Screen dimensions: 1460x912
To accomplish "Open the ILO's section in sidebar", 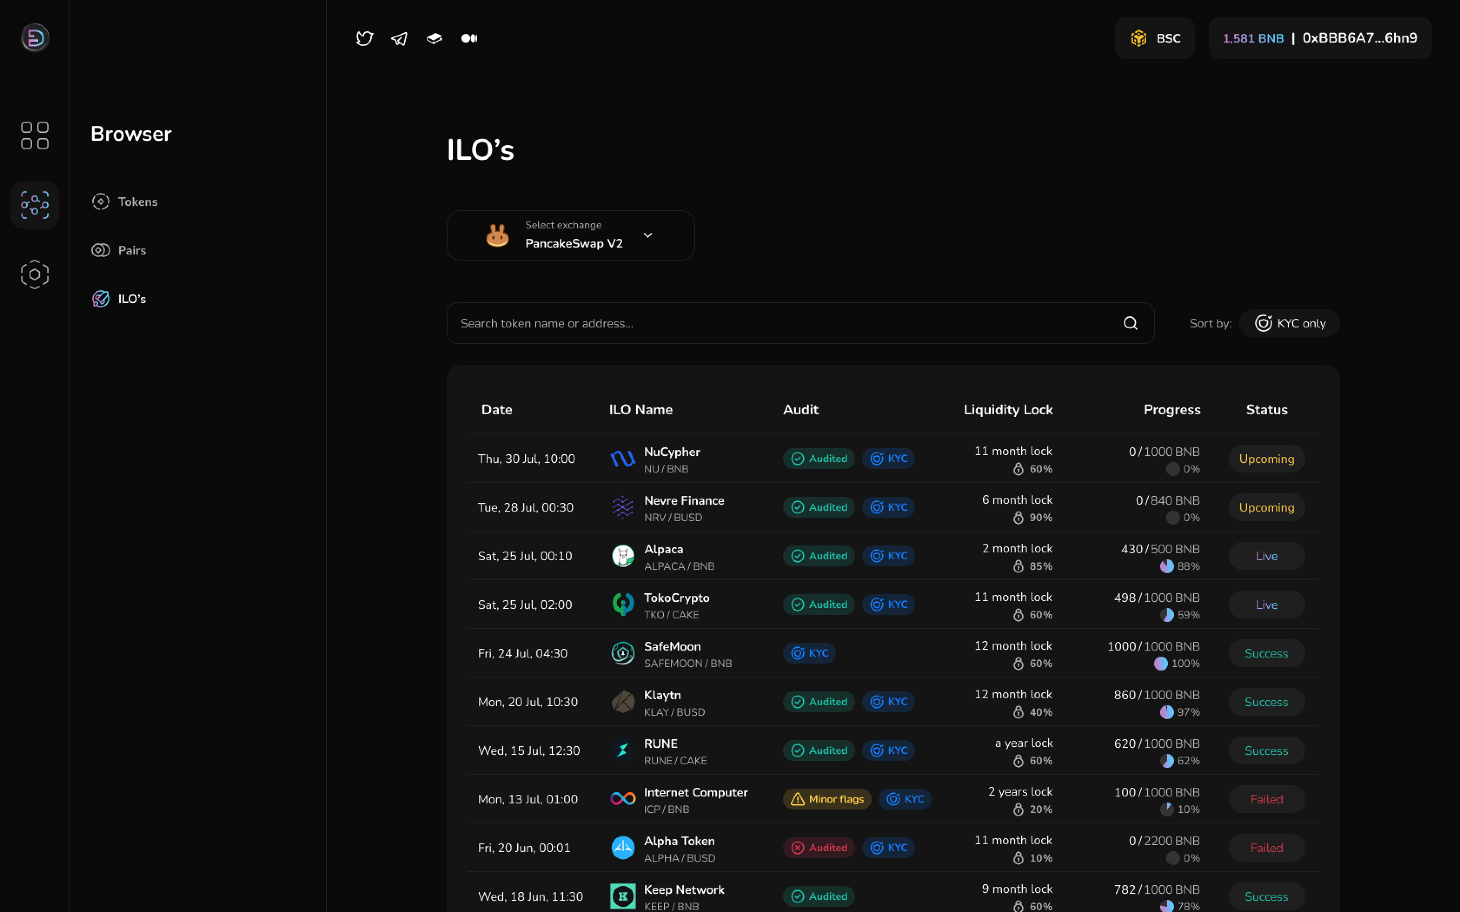I will click(x=119, y=299).
